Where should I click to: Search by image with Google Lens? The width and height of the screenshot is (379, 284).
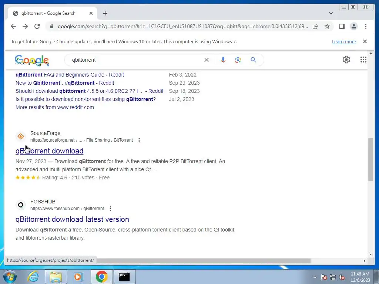coord(238,60)
